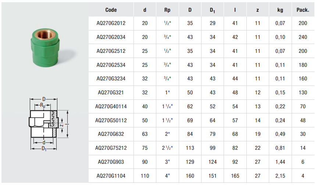Screen dimensions: 317x185
Task: Select product code AQ270G321
Action: coord(111,93)
